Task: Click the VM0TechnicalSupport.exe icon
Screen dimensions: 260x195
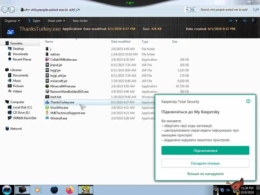Action: pyautogui.click(x=47, y=113)
